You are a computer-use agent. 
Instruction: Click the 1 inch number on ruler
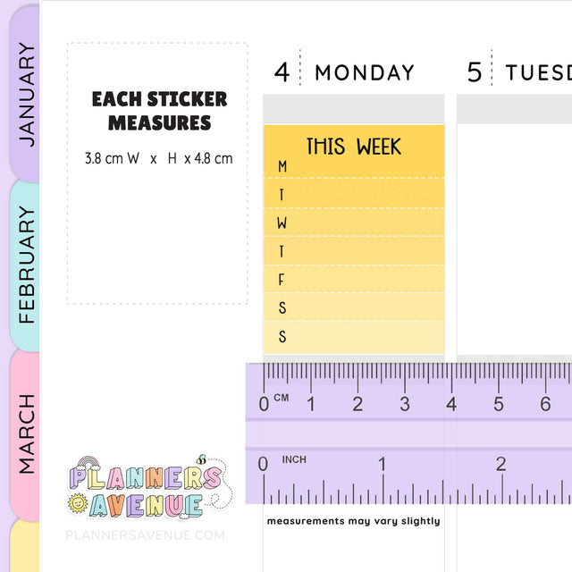382,464
